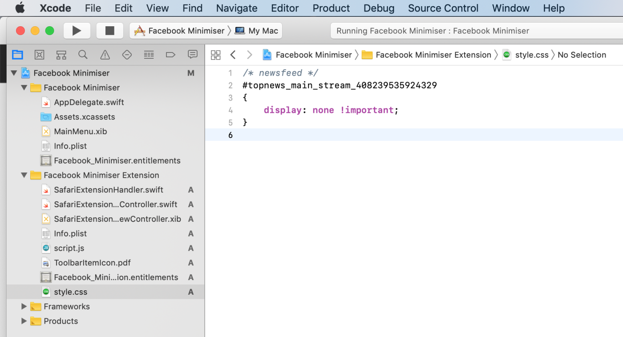Open the Project navigator folder icon

(17, 55)
